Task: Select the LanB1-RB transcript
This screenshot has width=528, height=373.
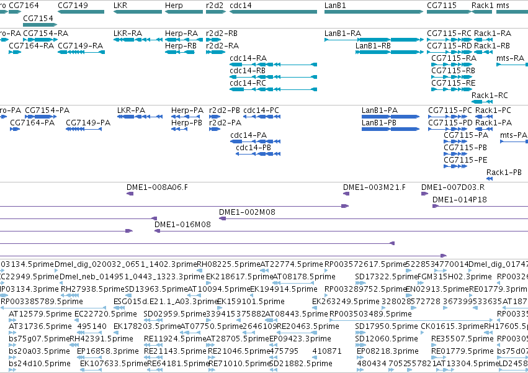Action: point(389,52)
